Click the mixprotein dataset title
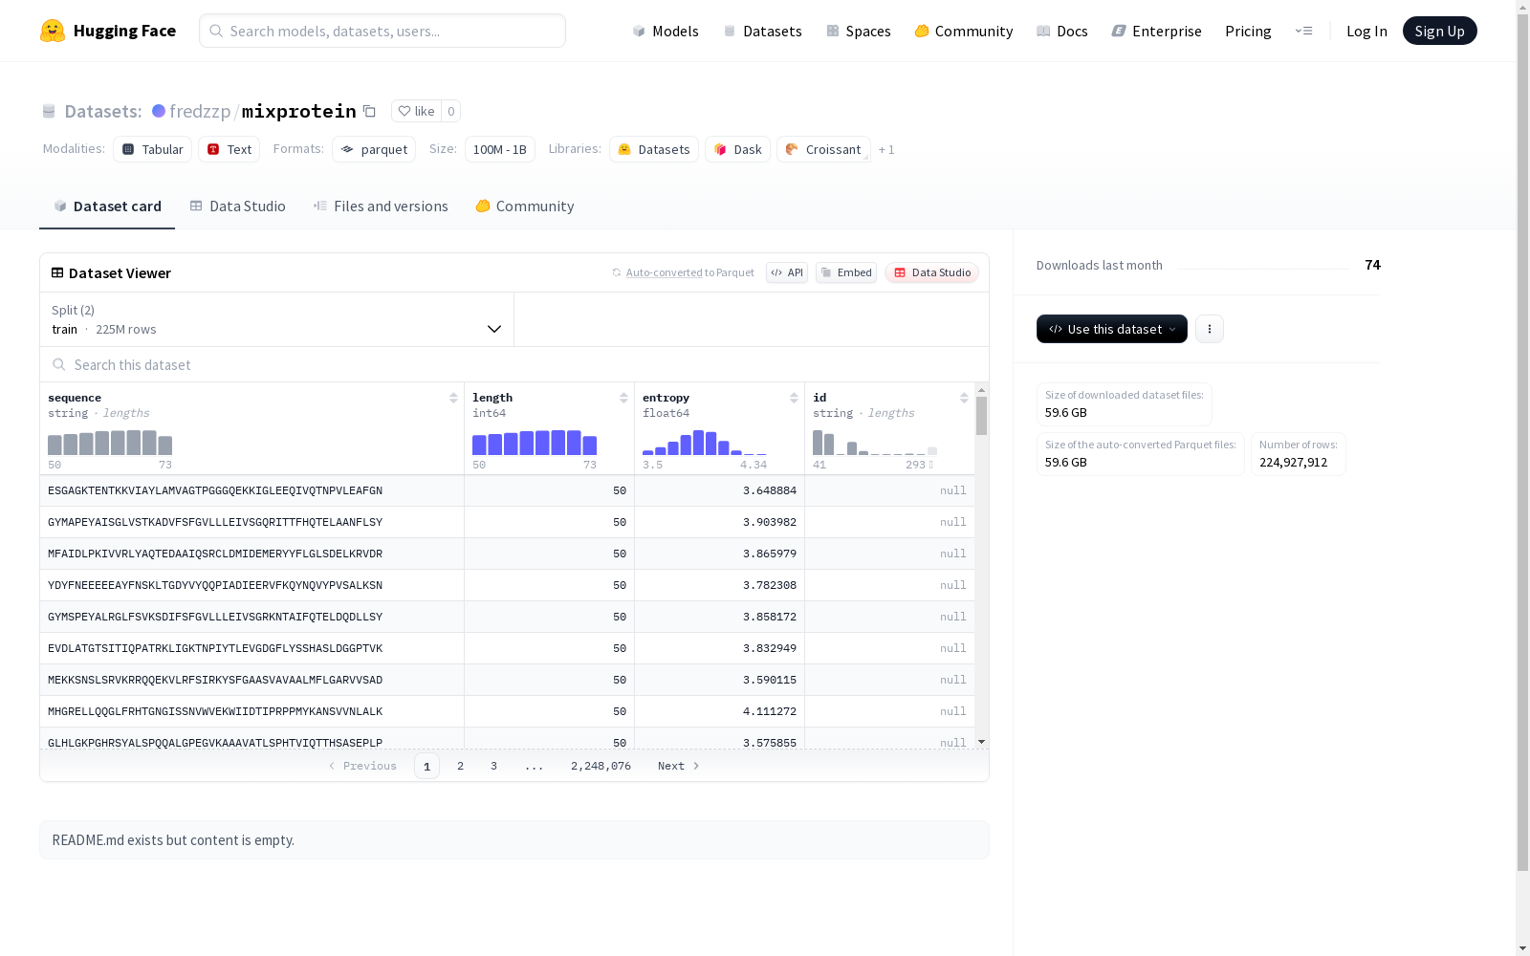Image resolution: width=1530 pixels, height=956 pixels. 299,111
